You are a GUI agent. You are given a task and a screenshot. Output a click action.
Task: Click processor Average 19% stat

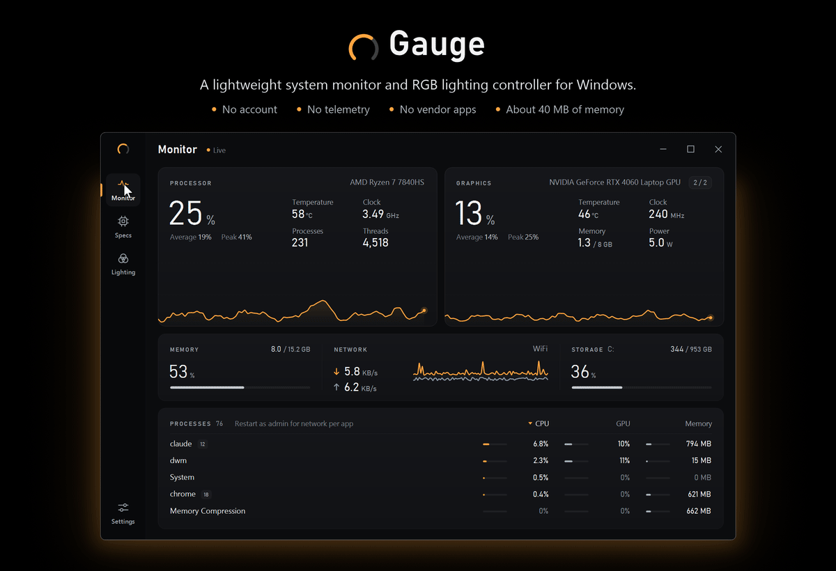pos(191,237)
